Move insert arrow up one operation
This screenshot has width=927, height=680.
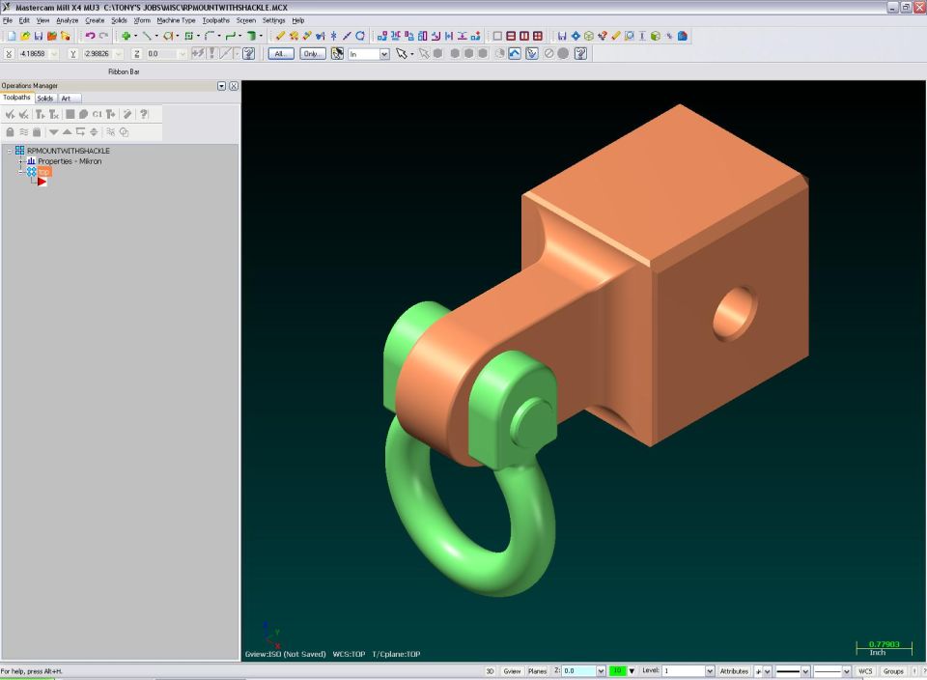(67, 132)
